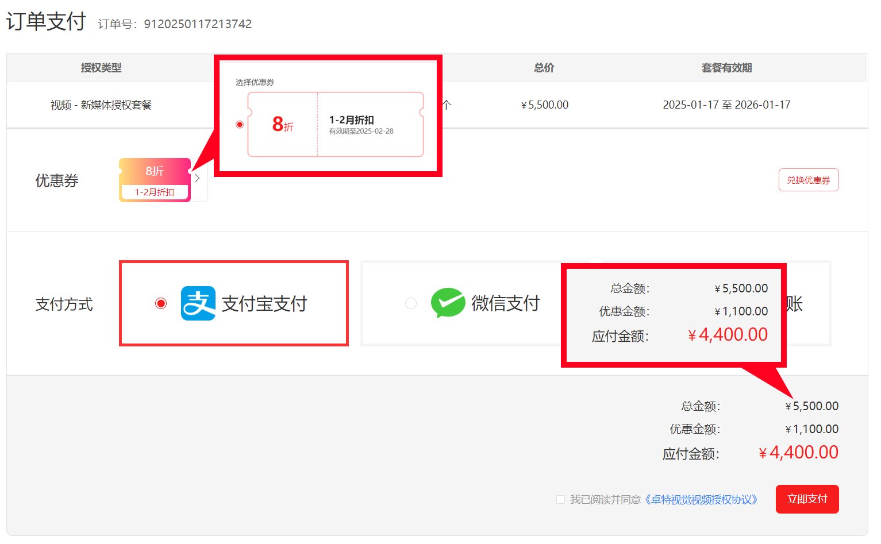Image resolution: width=881 pixels, height=544 pixels.
Task: Select the WeChat Pay radio button
Action: click(x=411, y=303)
